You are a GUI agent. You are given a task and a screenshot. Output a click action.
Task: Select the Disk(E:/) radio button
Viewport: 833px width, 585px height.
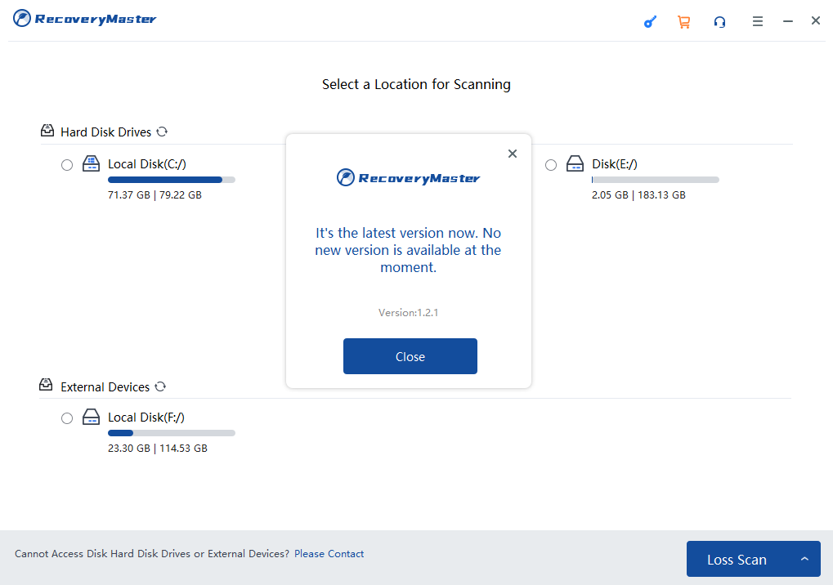point(551,165)
